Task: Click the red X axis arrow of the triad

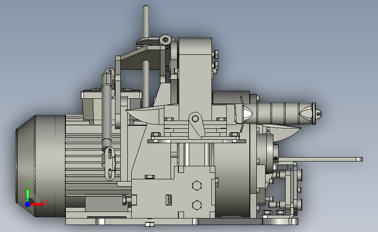Action: pos(37,204)
